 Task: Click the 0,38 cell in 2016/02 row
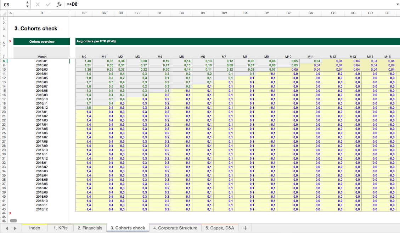tap(104, 65)
